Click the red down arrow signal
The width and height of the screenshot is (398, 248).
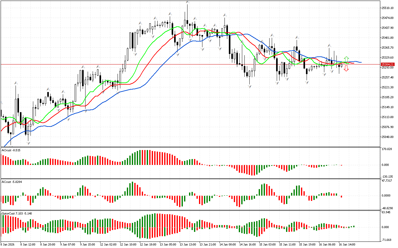click(x=346, y=69)
